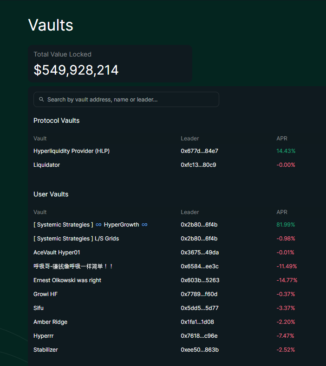Screen dimensions: 326x366
Task: Click the 14.43% APR value
Action: (286, 151)
